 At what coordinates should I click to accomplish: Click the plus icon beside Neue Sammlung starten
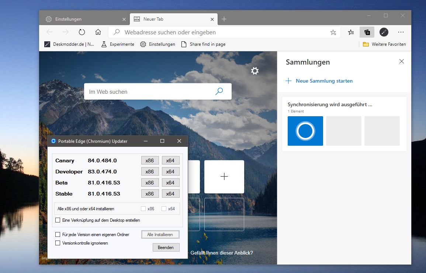tap(288, 81)
